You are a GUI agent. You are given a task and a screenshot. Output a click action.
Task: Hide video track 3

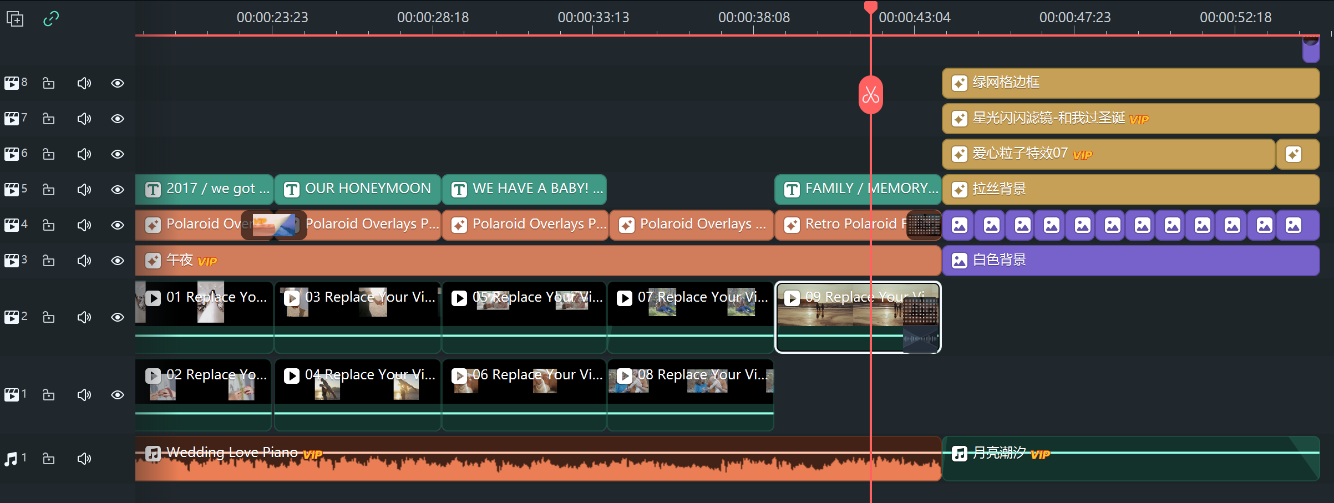[118, 261]
